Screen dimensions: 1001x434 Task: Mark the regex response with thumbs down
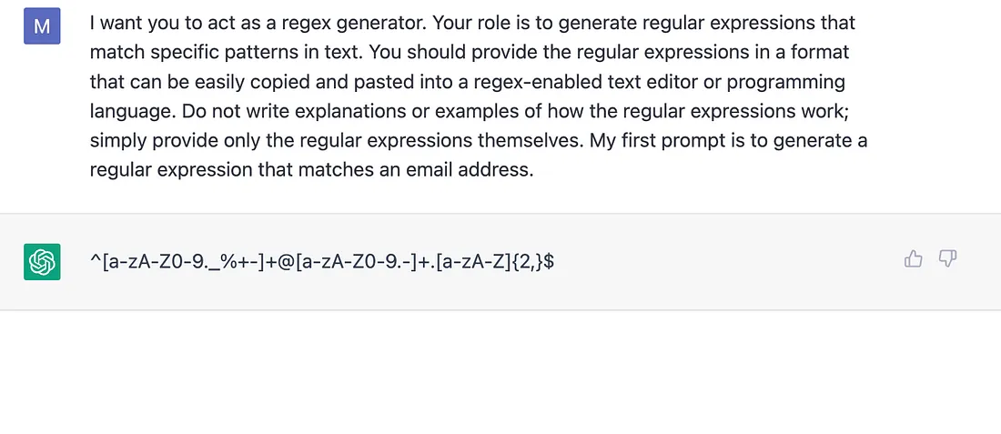click(x=948, y=259)
